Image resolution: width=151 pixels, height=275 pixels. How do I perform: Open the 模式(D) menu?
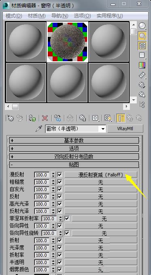[x=14, y=16]
